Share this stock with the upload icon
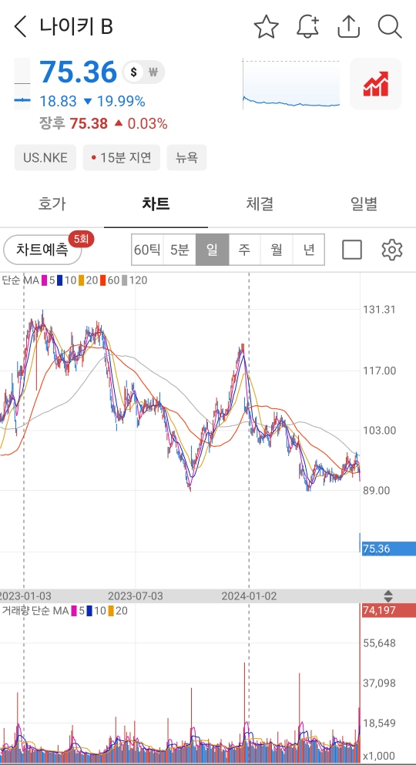 tap(349, 26)
